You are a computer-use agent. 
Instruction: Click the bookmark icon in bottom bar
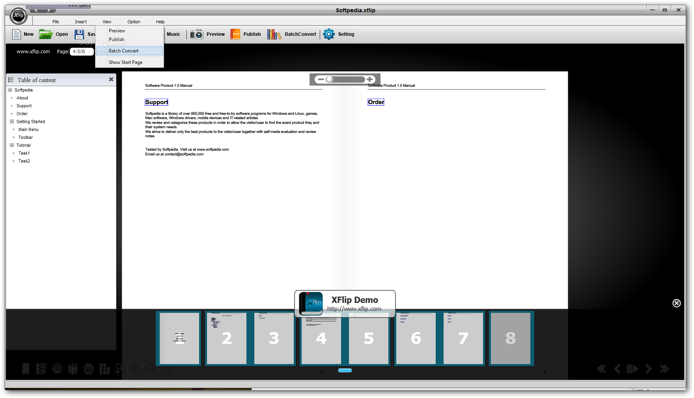[x=26, y=369]
